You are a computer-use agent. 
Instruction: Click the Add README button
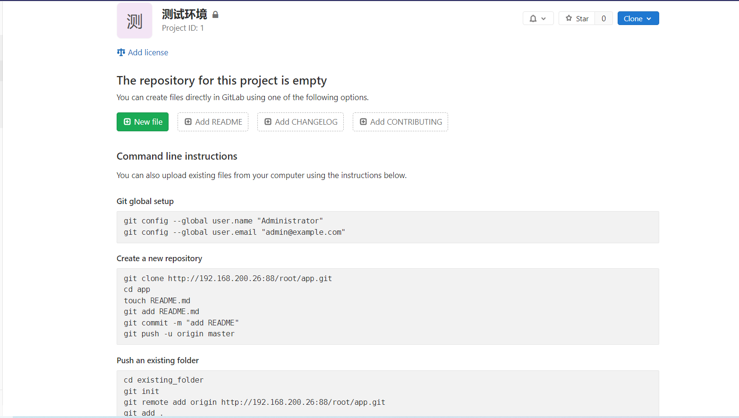coord(213,122)
